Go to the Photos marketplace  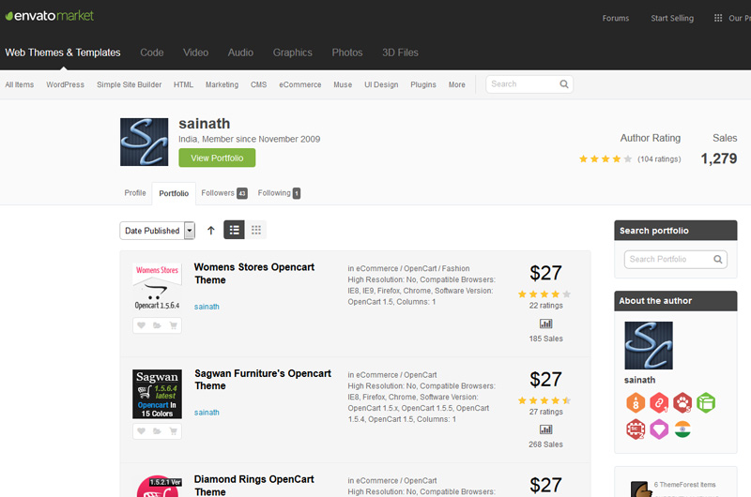click(x=347, y=53)
